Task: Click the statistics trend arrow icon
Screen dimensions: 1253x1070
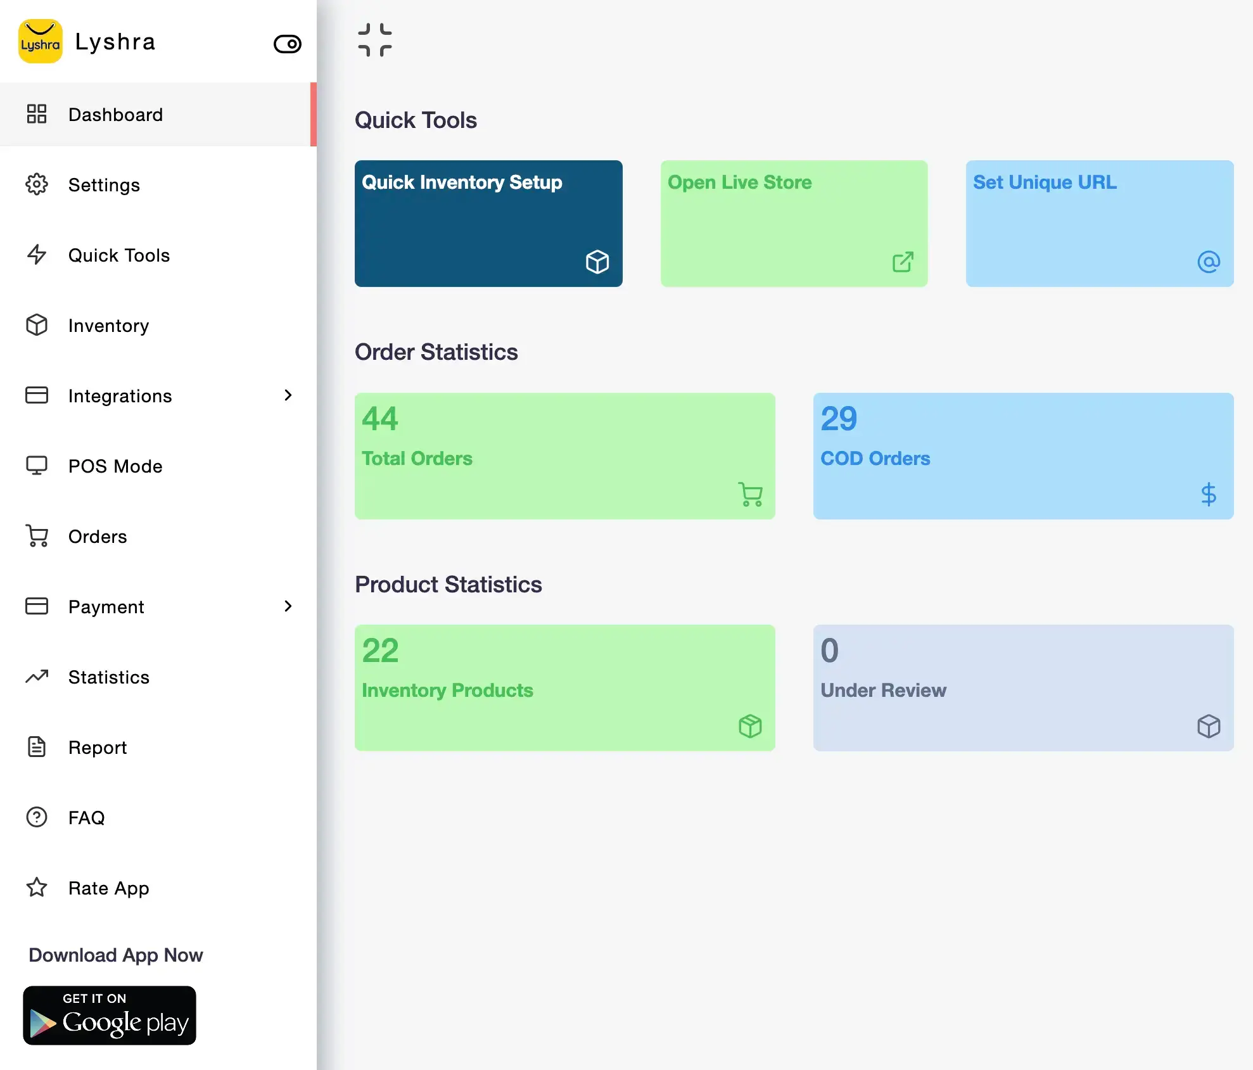Action: point(37,676)
